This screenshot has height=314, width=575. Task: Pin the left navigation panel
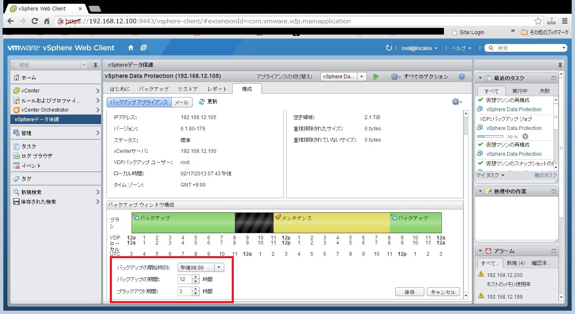tap(95, 65)
